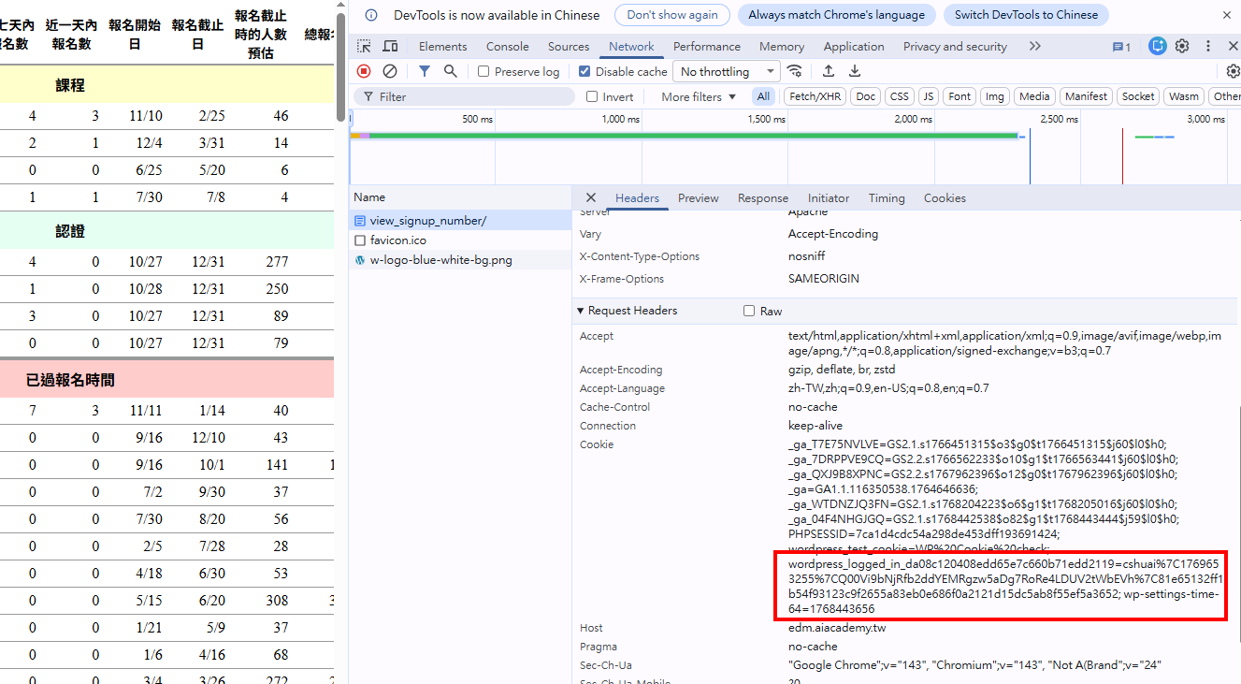Open network search with magnifier icon
Image resolution: width=1241 pixels, height=684 pixels.
(x=451, y=71)
